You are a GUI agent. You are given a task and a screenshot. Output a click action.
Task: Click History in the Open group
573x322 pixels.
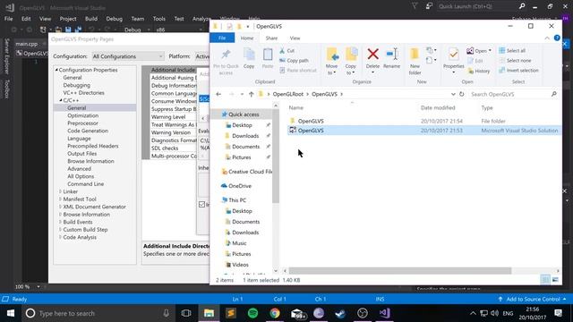pyautogui.click(x=479, y=71)
